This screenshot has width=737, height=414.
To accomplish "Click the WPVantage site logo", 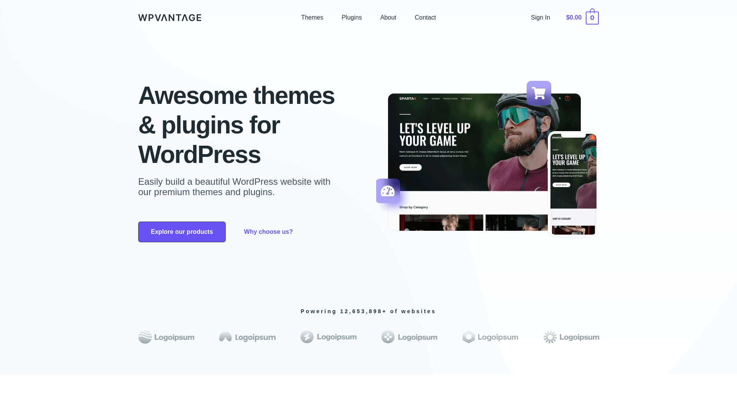I will point(170,18).
